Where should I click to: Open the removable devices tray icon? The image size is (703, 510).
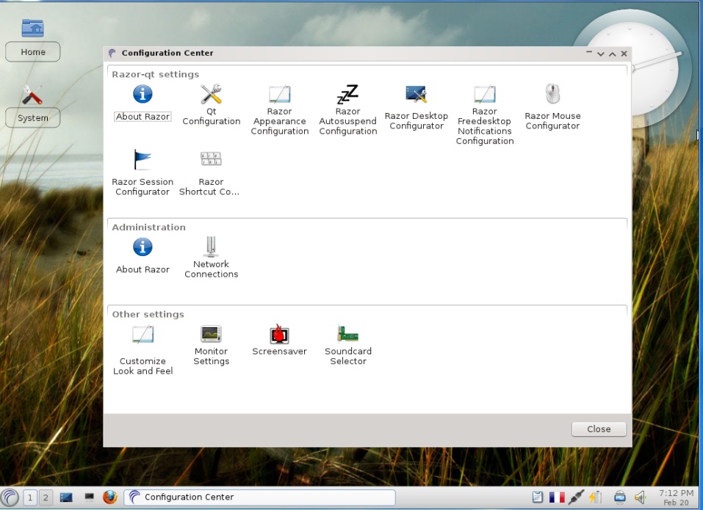(620, 497)
